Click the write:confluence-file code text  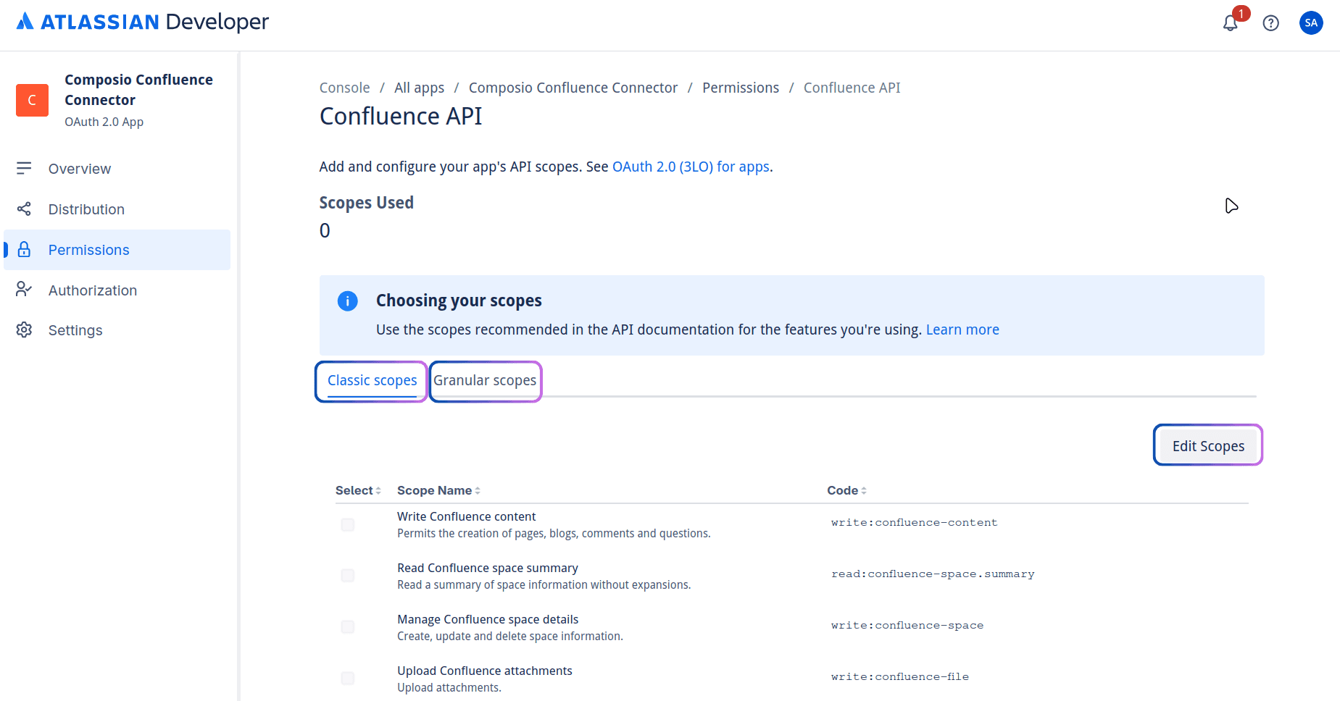click(900, 676)
